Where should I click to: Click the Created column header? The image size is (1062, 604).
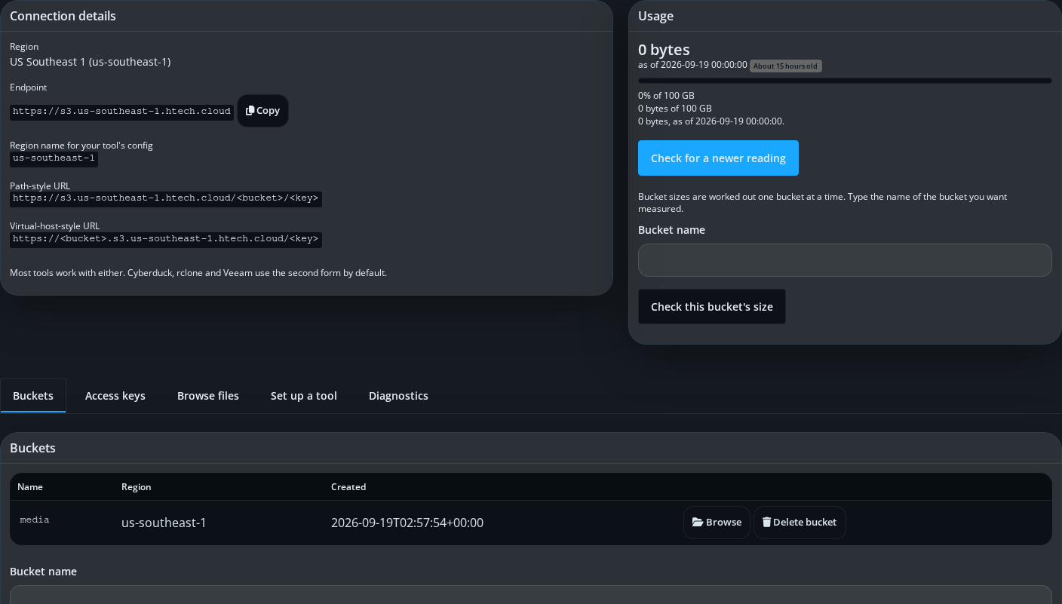click(348, 487)
